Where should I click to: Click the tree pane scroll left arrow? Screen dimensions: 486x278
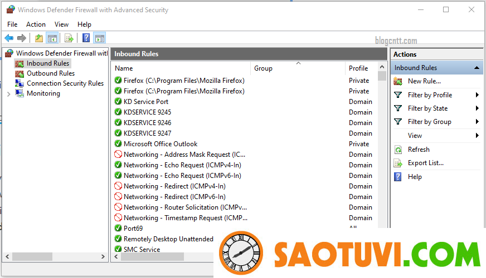(7, 257)
